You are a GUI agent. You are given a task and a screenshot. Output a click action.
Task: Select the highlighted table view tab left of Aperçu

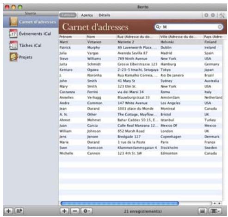coord(68,15)
